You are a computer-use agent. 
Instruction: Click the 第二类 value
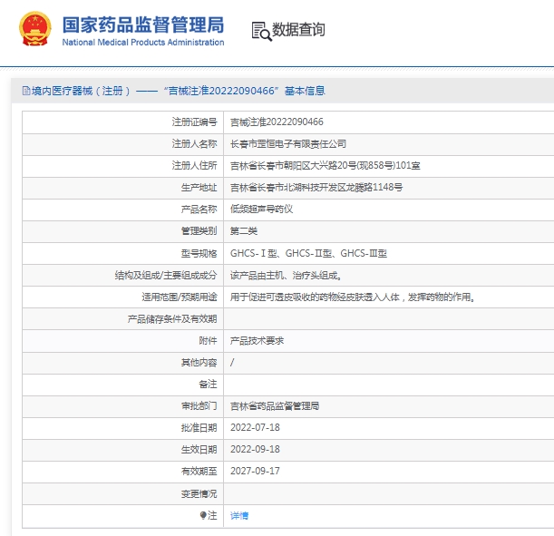click(x=244, y=231)
